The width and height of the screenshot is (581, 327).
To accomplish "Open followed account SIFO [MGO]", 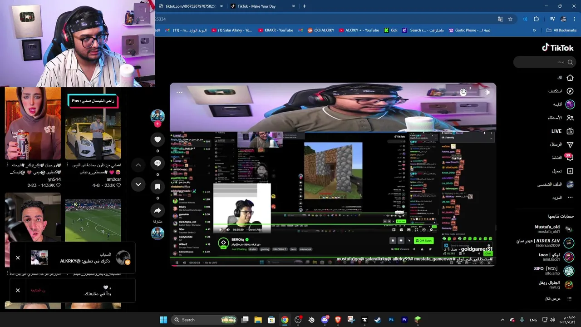I will [x=554, y=271].
